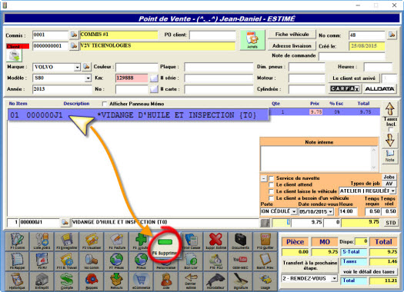Open the Pneus globe icon
Image resolution: width=404 pixels, height=292 pixels.
[x=141, y=261]
